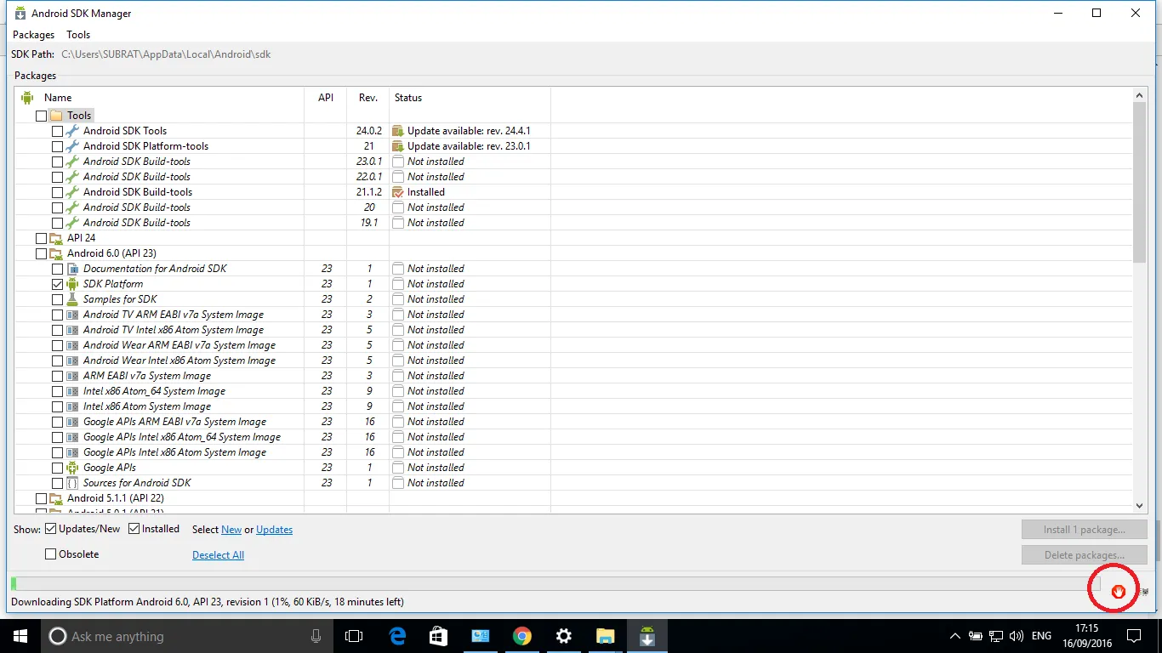Check the Tools group checkbox
This screenshot has width=1162, height=653.
(x=41, y=116)
